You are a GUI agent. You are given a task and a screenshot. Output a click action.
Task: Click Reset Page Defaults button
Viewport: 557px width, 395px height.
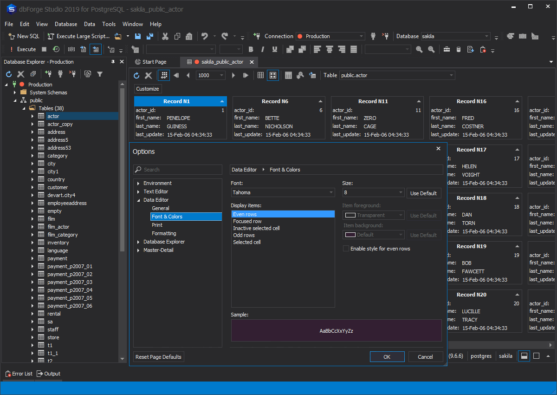pos(158,356)
